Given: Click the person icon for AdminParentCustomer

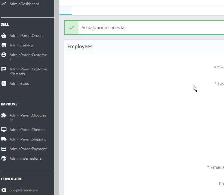Looking at the screenshot, I should click(x=4, y=55).
